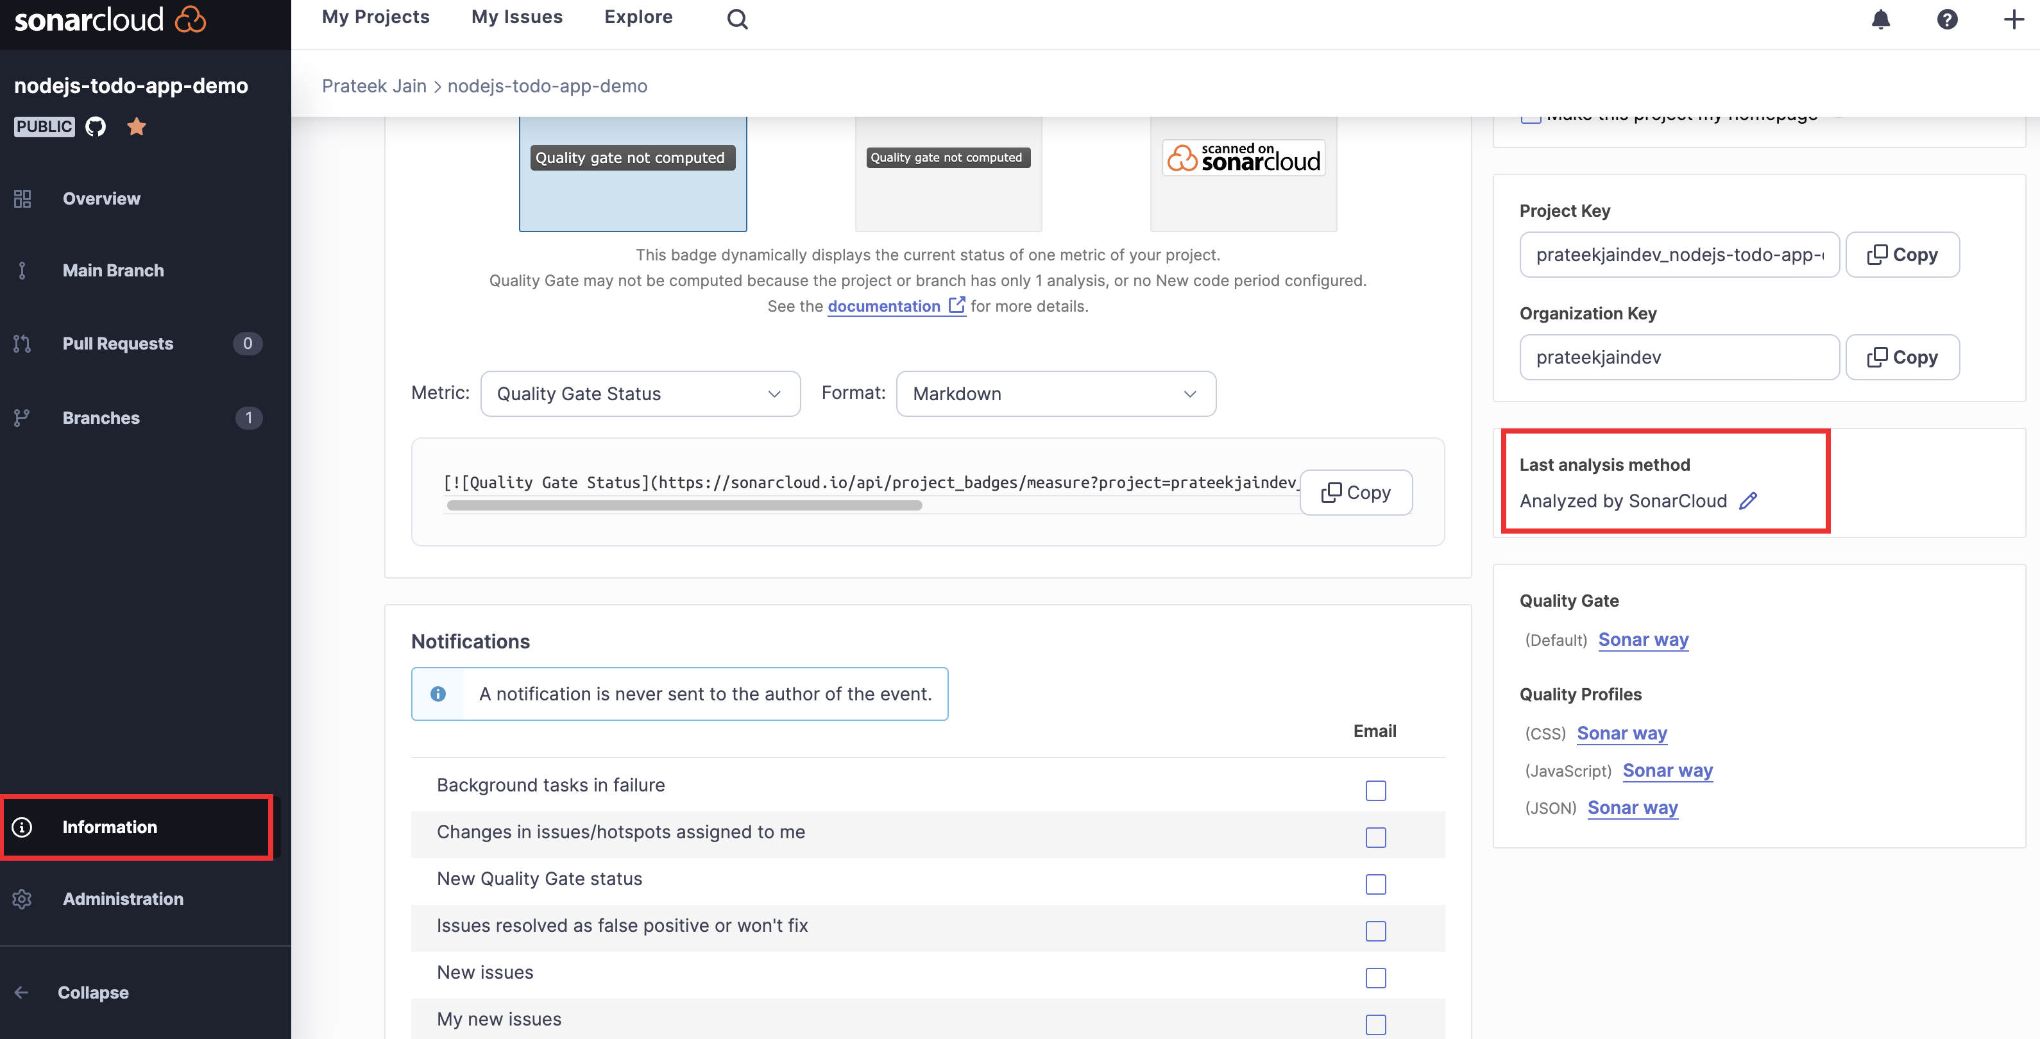2040x1039 pixels.
Task: Open the notifications bell
Action: click(1880, 19)
